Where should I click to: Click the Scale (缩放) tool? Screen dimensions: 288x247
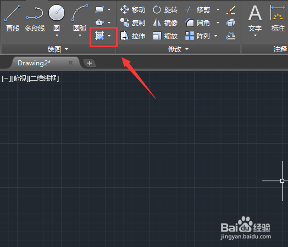coord(165,36)
